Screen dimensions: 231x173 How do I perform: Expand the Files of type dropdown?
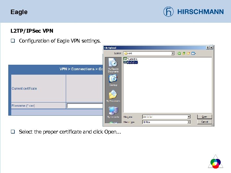pos(189,122)
